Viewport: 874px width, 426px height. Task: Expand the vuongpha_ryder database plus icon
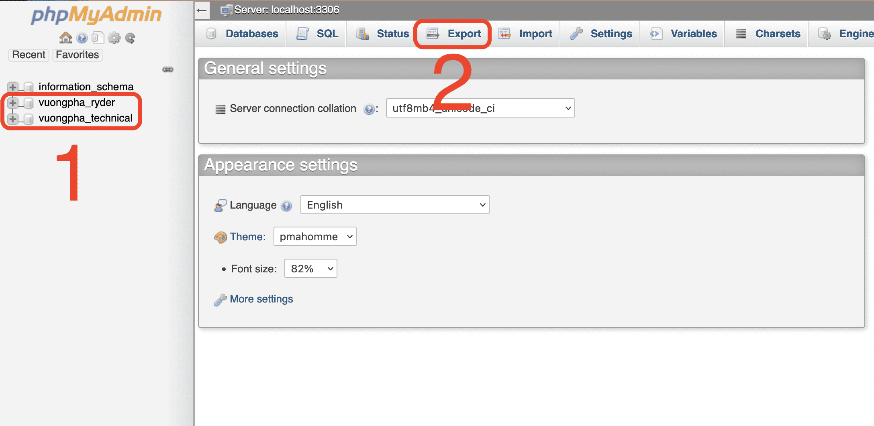(x=13, y=103)
